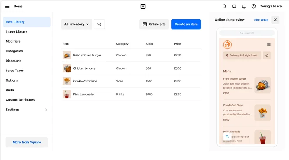Open the messages chat icon
The width and height of the screenshot is (289, 160).
tap(234, 7)
